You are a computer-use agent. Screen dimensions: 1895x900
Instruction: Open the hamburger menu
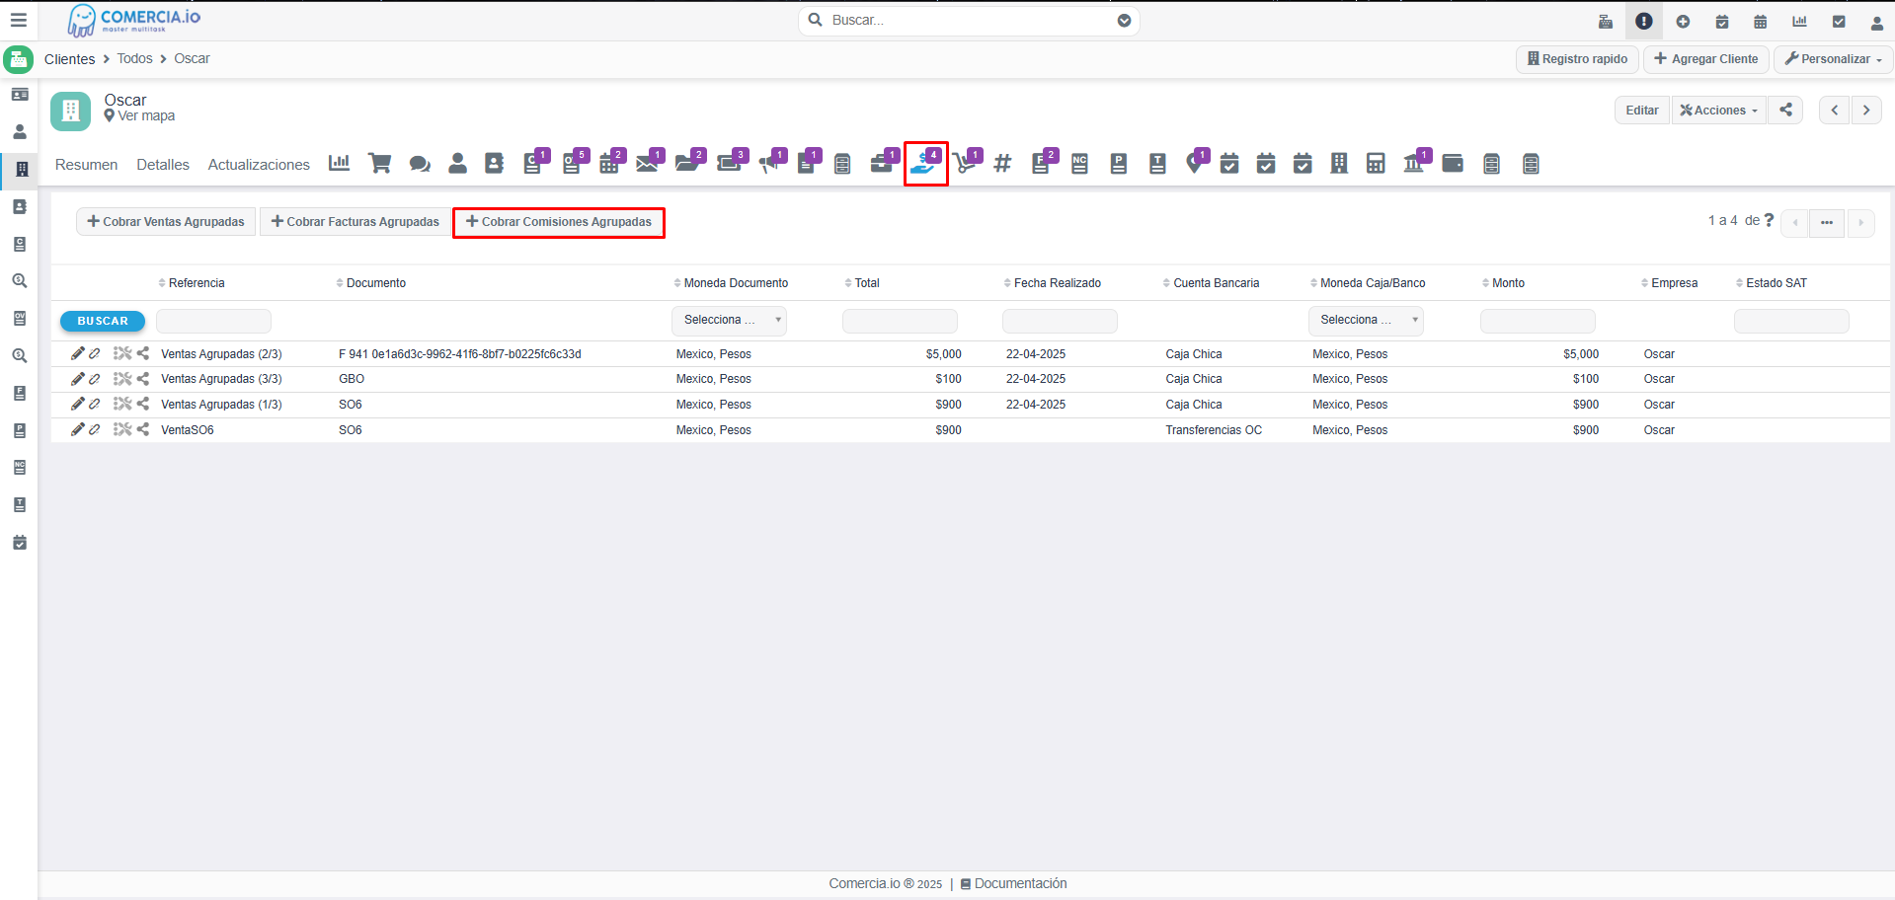click(18, 20)
